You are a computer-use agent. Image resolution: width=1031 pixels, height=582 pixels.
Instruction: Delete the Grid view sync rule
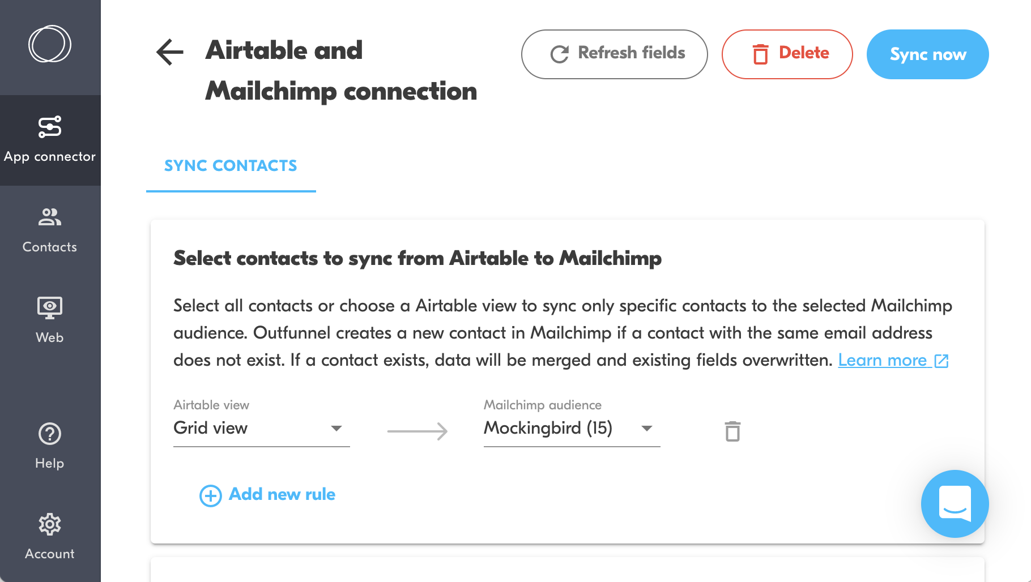coord(732,431)
